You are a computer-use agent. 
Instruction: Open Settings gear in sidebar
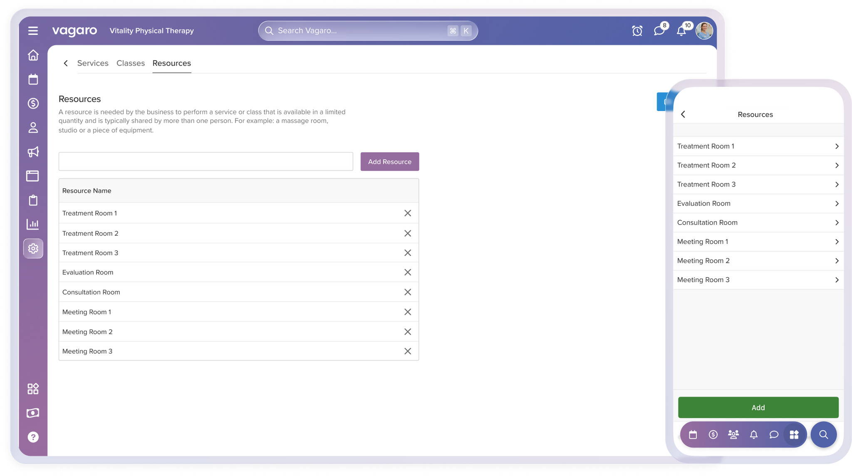pos(33,249)
